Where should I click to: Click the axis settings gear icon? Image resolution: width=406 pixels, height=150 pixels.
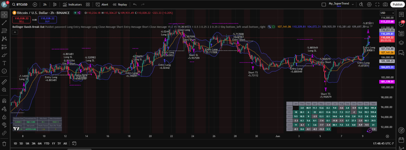point(387,136)
